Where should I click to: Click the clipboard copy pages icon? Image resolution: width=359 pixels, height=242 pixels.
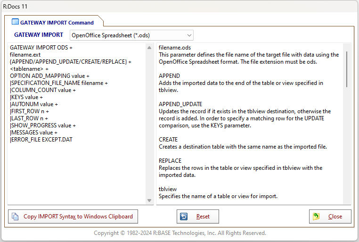tap(15, 217)
